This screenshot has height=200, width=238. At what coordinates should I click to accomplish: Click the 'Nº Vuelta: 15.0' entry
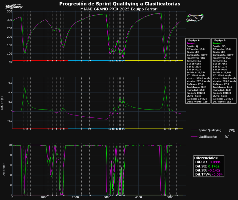point(222,49)
